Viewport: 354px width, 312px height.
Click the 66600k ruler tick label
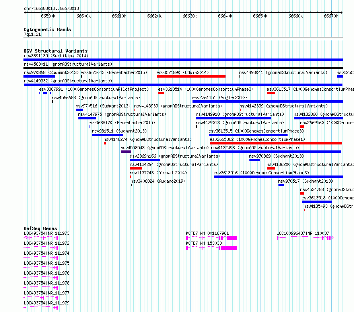[84, 16]
